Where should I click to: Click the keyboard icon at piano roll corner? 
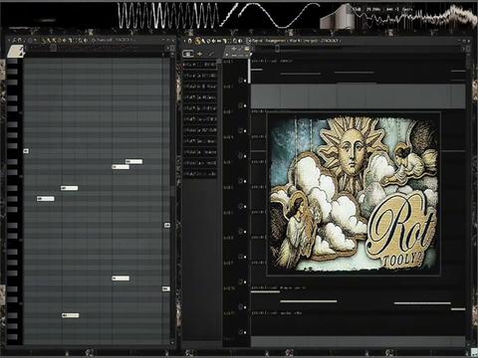click(16, 52)
